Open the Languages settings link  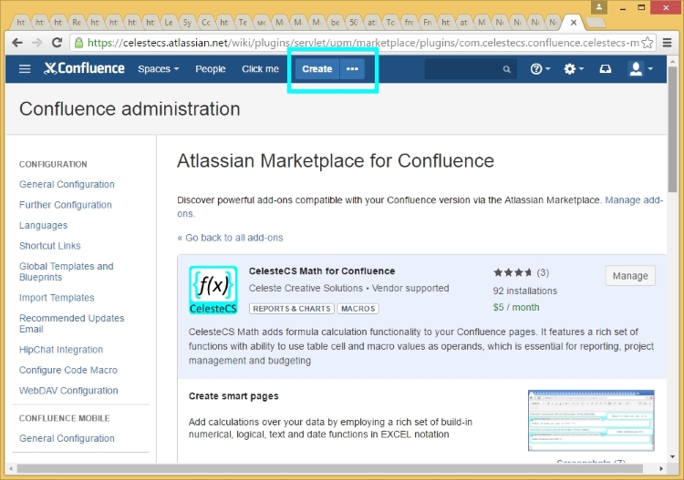click(43, 226)
